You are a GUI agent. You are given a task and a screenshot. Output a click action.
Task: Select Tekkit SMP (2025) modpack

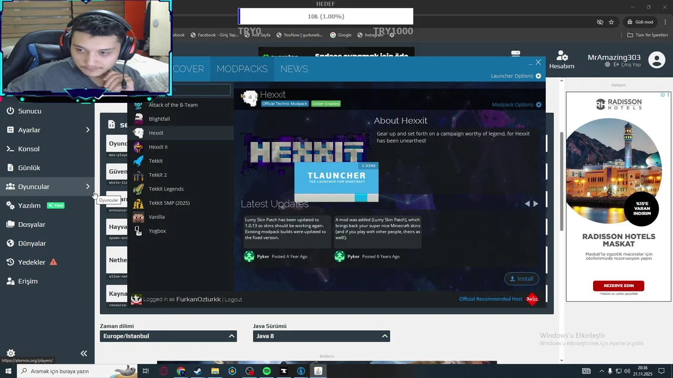pyautogui.click(x=180, y=203)
